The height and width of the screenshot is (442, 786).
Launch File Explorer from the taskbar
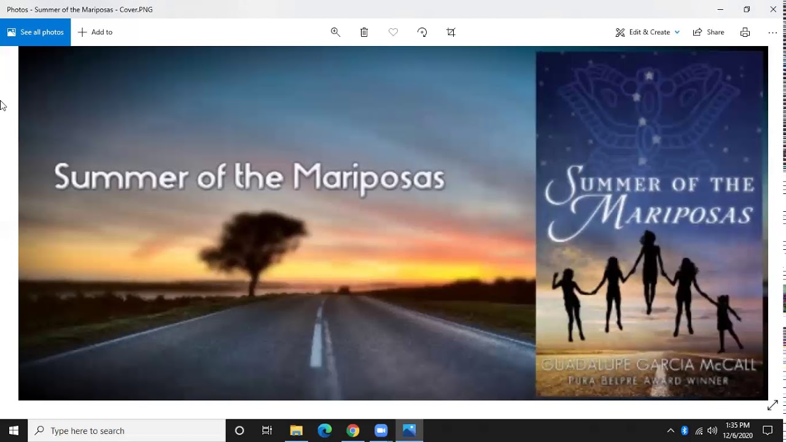296,430
